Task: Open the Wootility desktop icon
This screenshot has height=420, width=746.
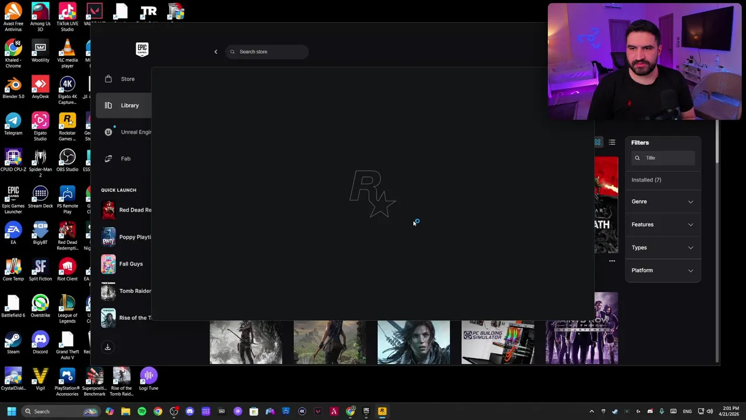Action: coord(40,51)
